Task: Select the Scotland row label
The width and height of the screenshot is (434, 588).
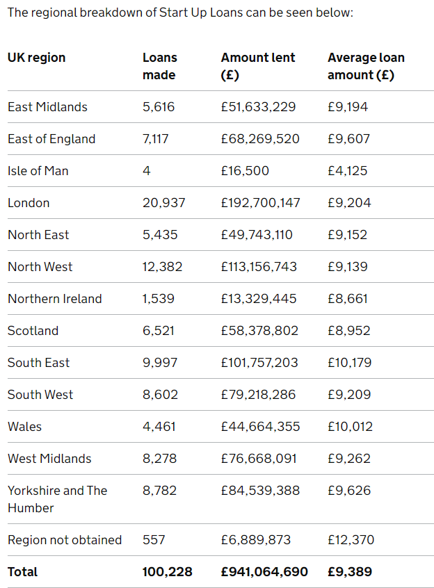Action: coord(33,331)
